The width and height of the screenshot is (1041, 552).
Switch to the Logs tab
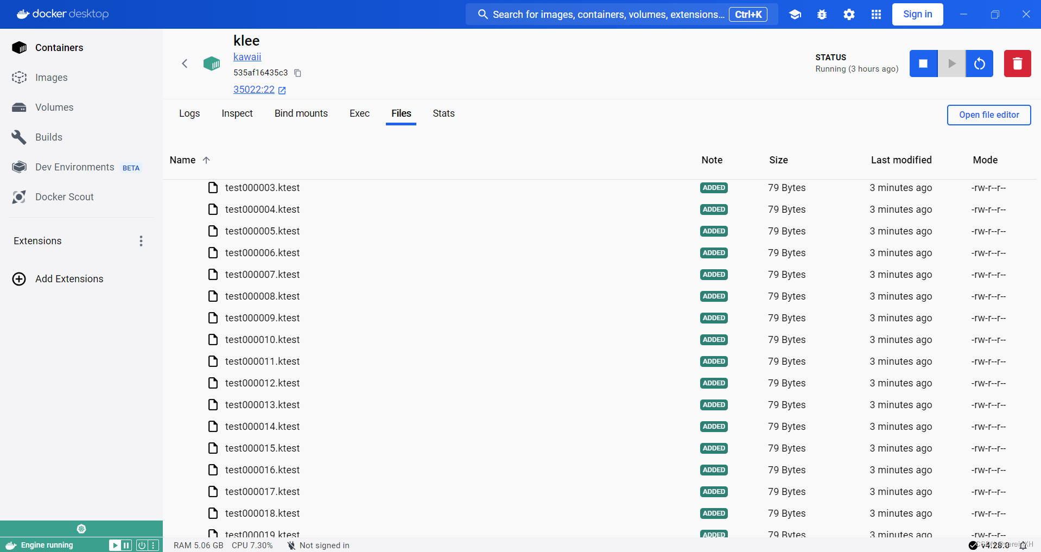click(189, 113)
